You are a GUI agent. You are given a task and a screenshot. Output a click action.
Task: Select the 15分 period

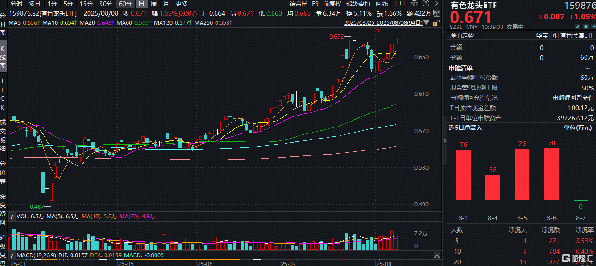pyautogui.click(x=86, y=3)
